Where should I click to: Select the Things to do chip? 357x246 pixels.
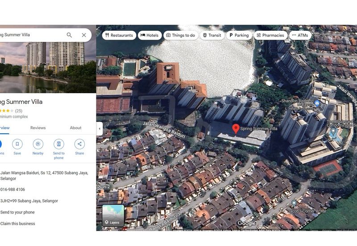tap(180, 35)
